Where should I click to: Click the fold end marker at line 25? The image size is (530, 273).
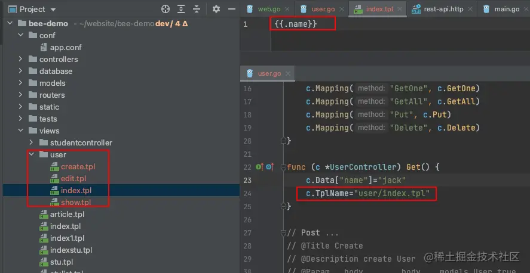[x=283, y=206]
